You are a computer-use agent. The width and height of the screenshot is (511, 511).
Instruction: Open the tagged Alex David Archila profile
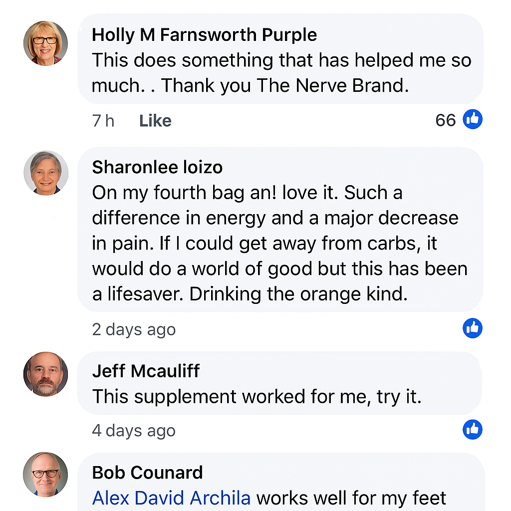coord(171,498)
